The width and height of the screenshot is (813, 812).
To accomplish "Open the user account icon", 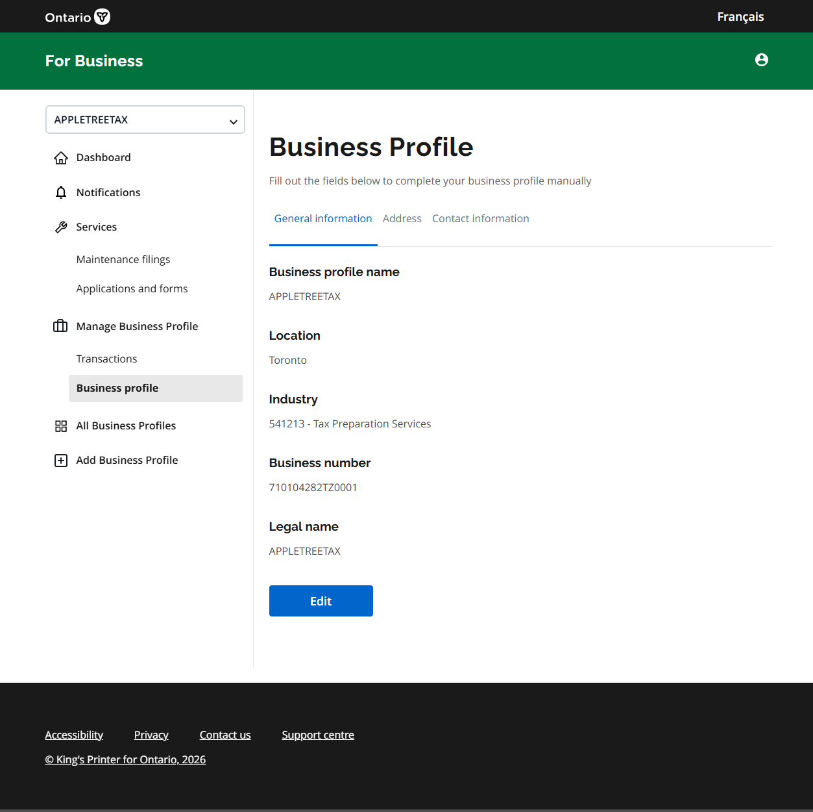I will pyautogui.click(x=761, y=60).
